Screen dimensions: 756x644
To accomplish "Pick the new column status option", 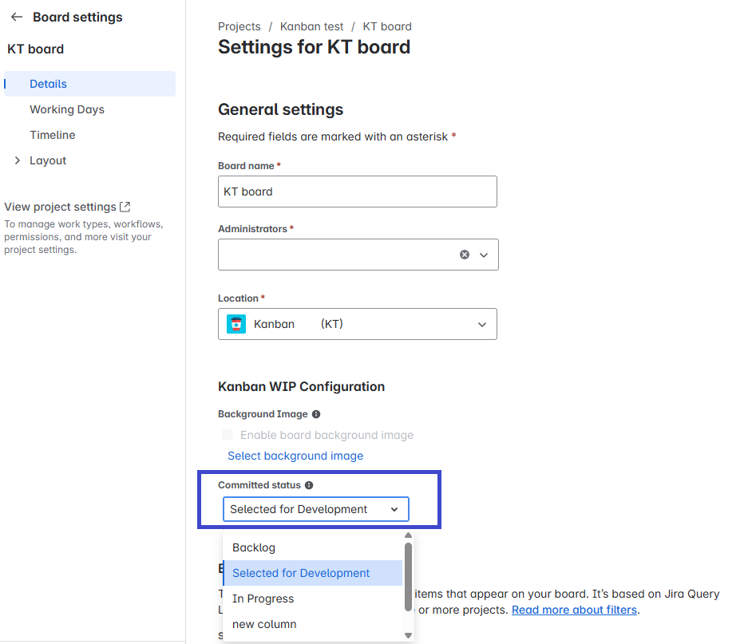I will (264, 624).
